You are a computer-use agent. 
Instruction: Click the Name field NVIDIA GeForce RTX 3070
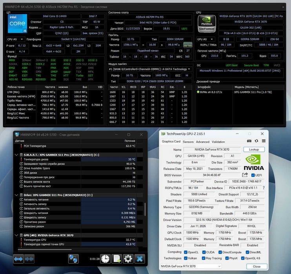click(x=212, y=149)
